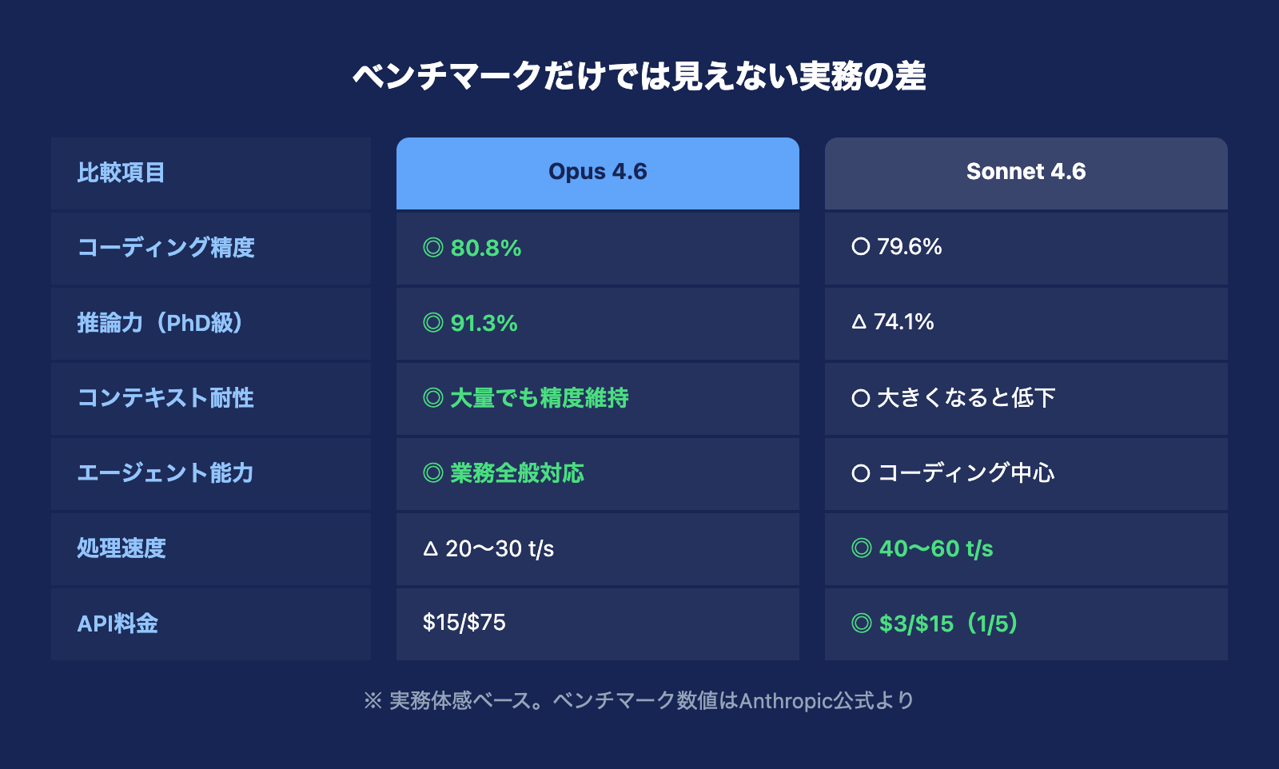Screen dimensions: 1279x769
Task: Click the $15/$75 price cell
Action: click(x=464, y=623)
